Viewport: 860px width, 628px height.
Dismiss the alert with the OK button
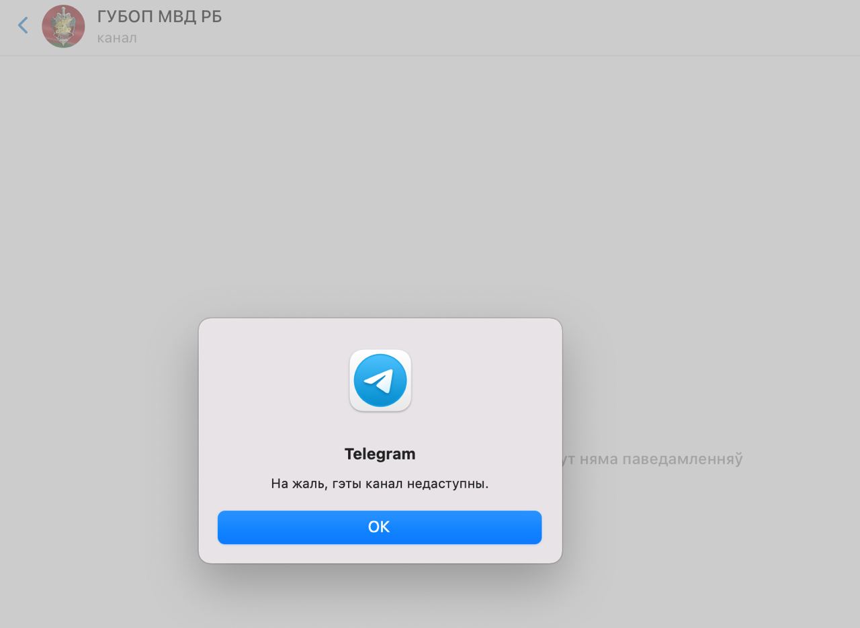(x=380, y=527)
